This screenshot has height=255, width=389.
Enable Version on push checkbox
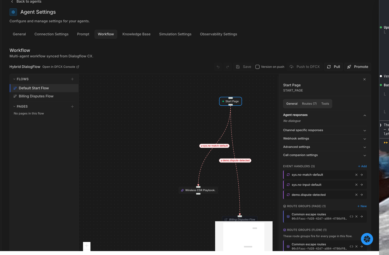tap(257, 67)
